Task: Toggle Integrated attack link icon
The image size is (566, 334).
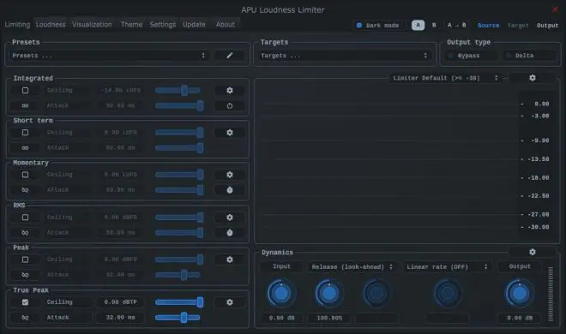Action: coord(25,105)
